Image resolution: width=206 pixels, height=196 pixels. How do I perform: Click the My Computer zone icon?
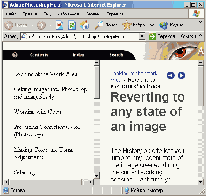[x=126, y=190]
